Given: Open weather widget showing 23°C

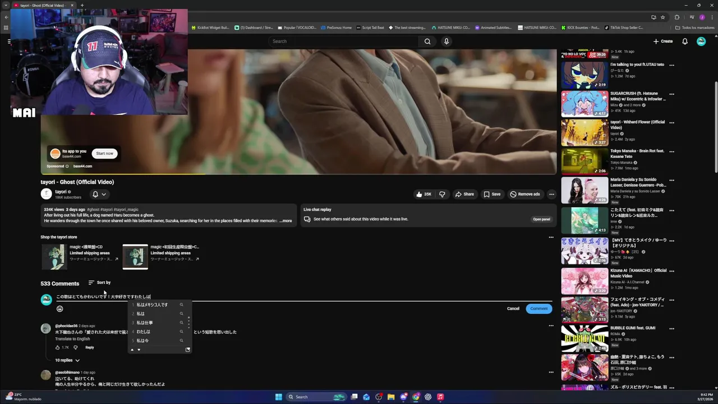Looking at the screenshot, I should pos(22,397).
